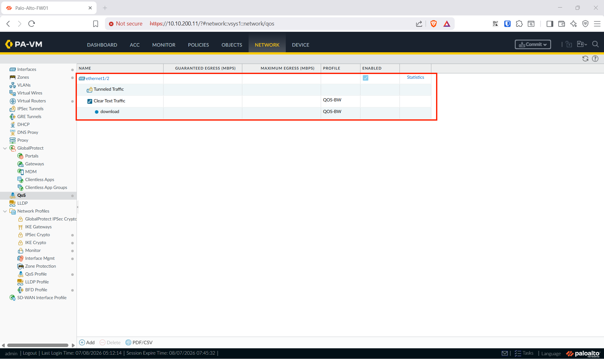Image resolution: width=604 pixels, height=359 pixels.
Task: Select the QoS Profile icon
Action: (20, 274)
